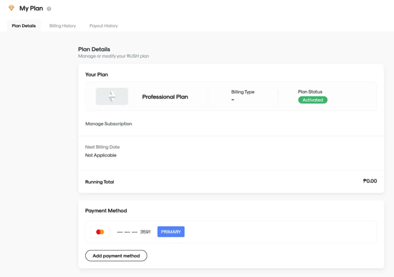Click the orange diamond My Plan icon

[x=11, y=8]
